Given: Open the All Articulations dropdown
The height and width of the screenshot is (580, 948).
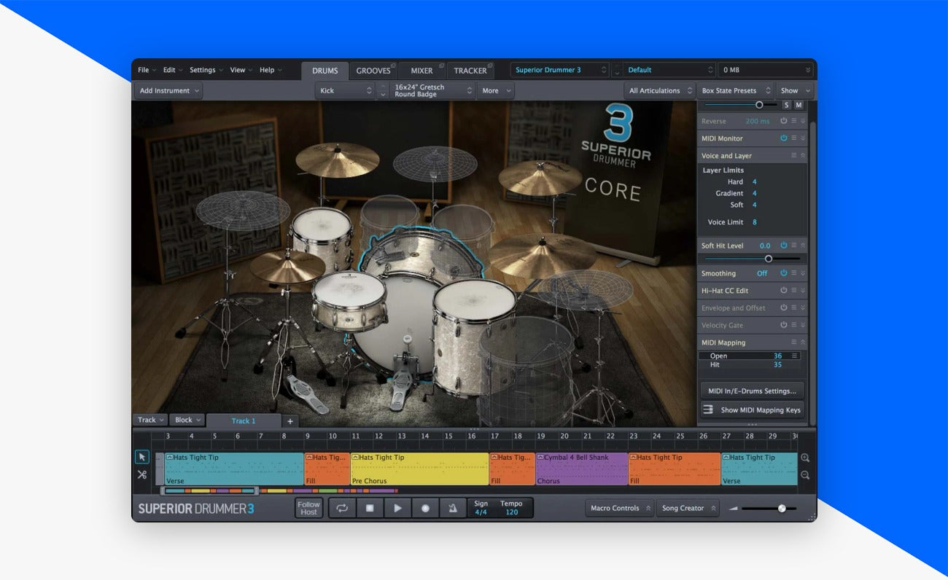Looking at the screenshot, I should pyautogui.click(x=660, y=91).
